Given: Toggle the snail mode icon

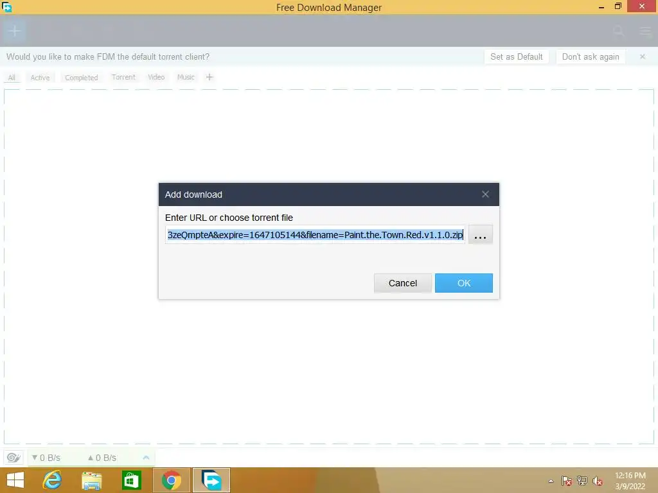Looking at the screenshot, I should click(13, 457).
